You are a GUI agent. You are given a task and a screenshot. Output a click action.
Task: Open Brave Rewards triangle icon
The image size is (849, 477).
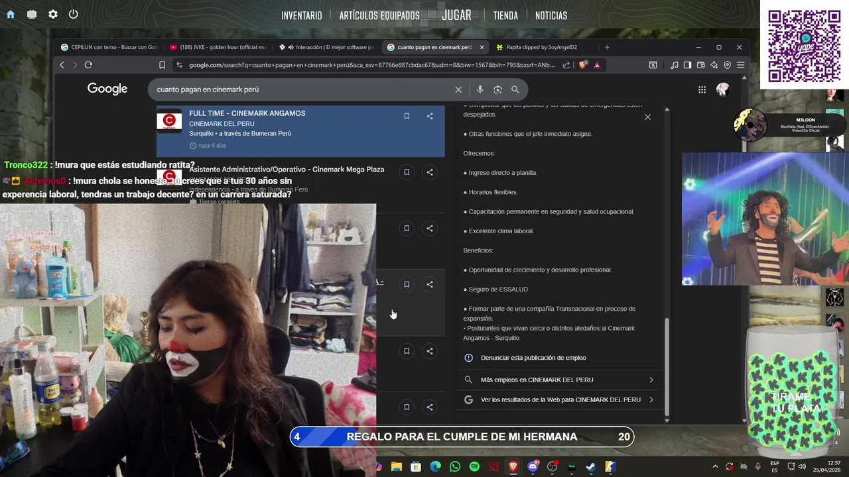tap(597, 65)
